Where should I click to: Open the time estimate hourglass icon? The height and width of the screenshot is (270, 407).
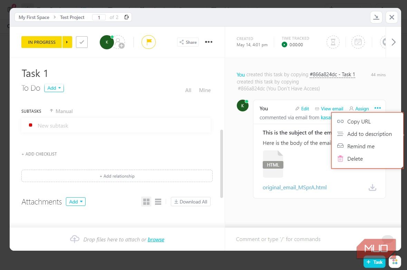[x=333, y=42]
